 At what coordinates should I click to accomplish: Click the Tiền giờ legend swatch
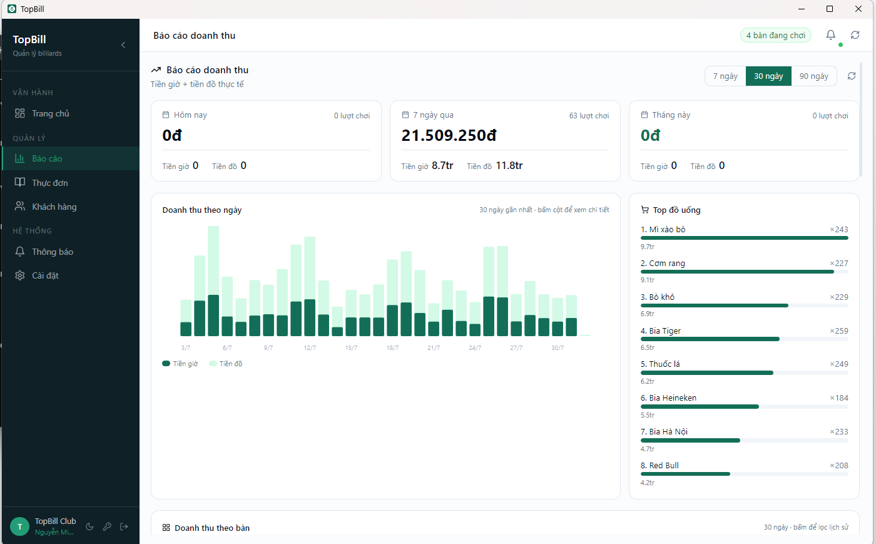(166, 364)
